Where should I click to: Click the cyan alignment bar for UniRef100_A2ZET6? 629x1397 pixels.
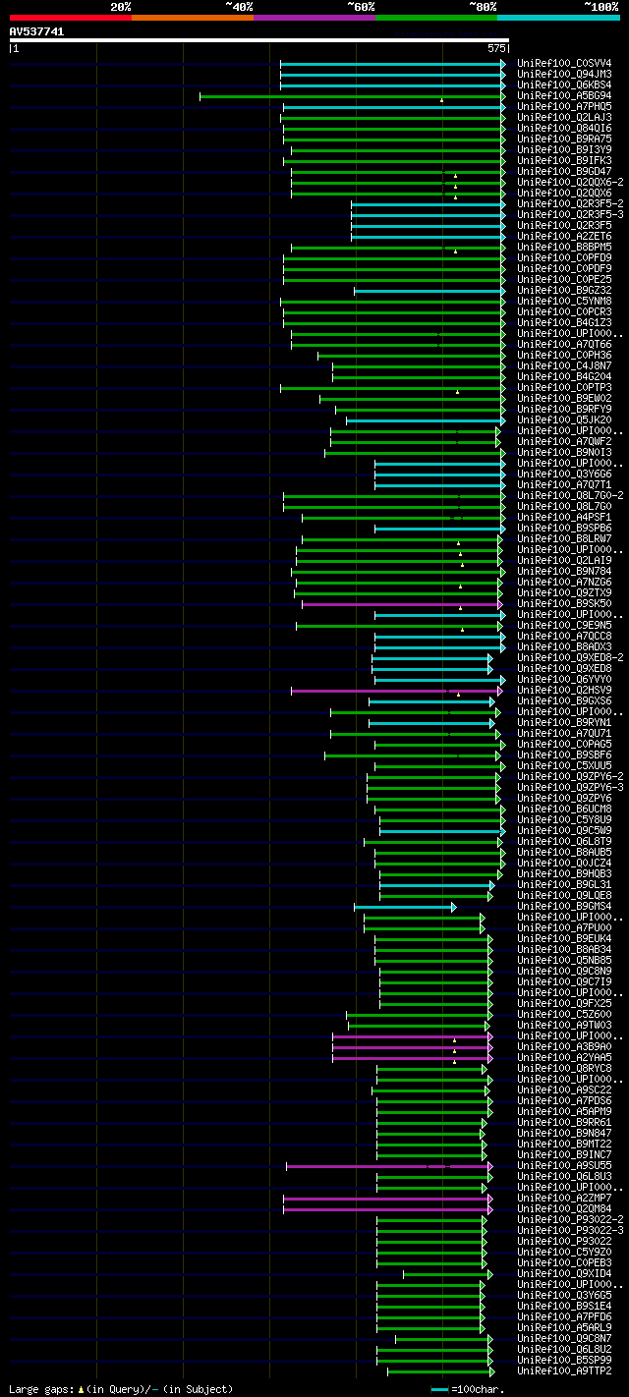coord(428,237)
